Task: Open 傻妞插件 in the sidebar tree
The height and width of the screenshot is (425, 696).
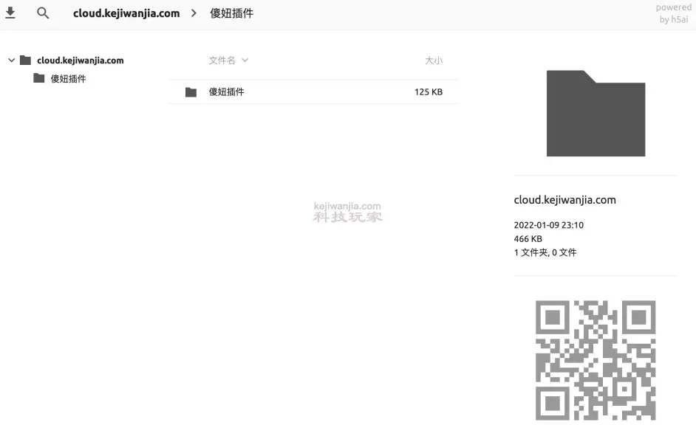Action: 69,78
